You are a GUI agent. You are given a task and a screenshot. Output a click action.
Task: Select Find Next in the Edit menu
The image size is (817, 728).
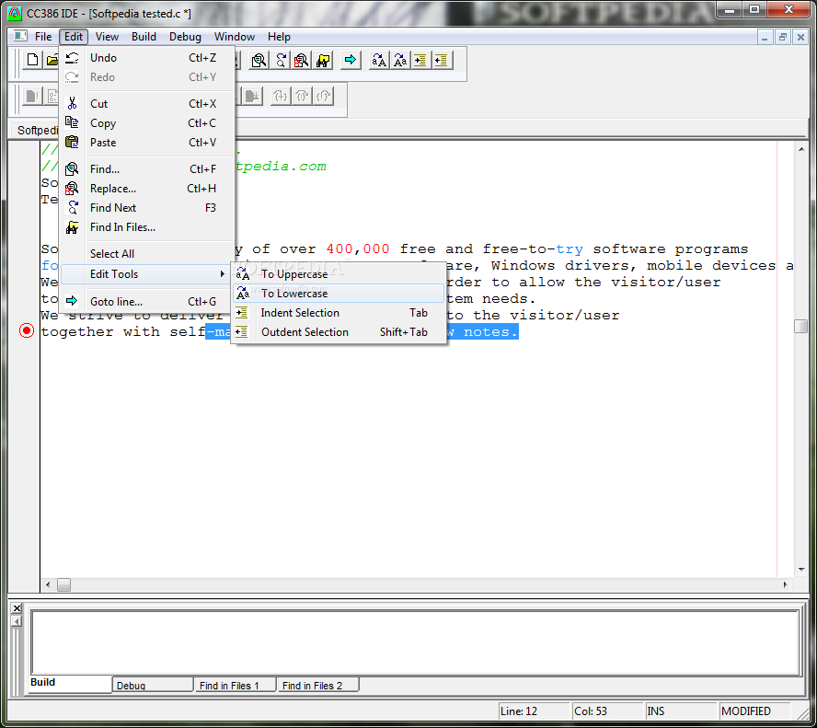tap(146, 207)
